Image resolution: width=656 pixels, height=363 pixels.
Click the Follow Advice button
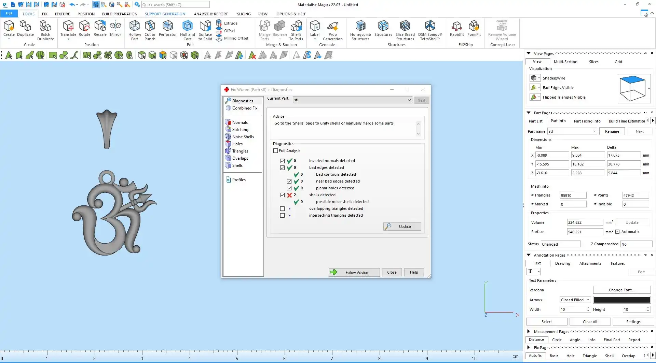[354, 272]
